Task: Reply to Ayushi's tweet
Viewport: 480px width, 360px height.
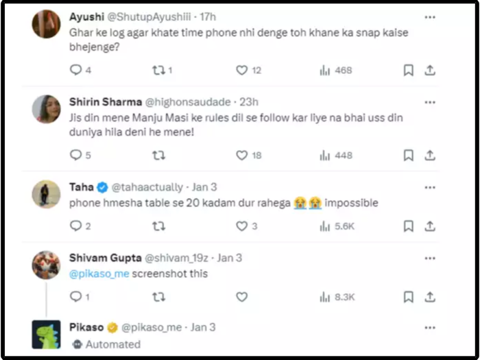Action: coord(75,70)
